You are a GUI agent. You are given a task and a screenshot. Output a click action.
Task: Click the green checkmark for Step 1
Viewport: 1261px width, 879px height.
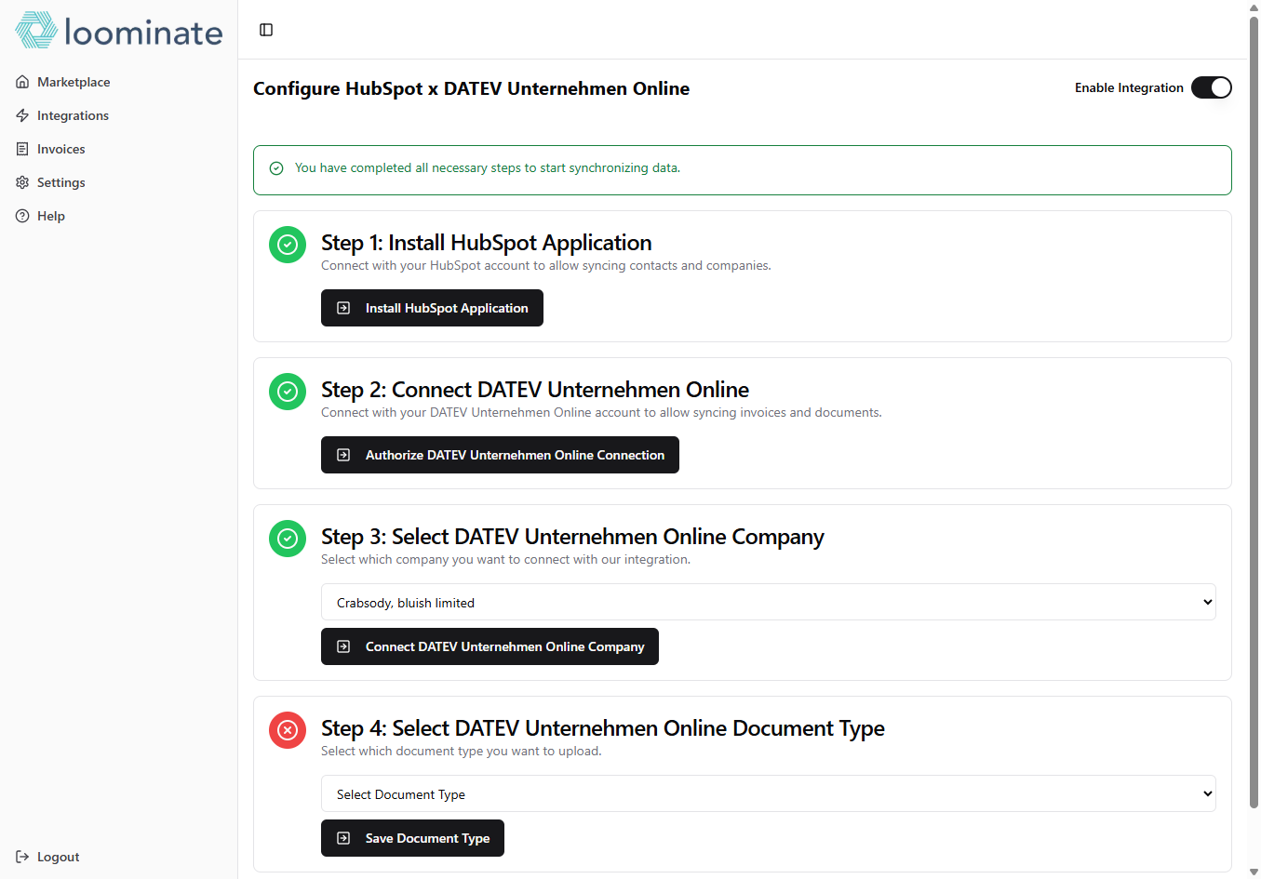(288, 245)
